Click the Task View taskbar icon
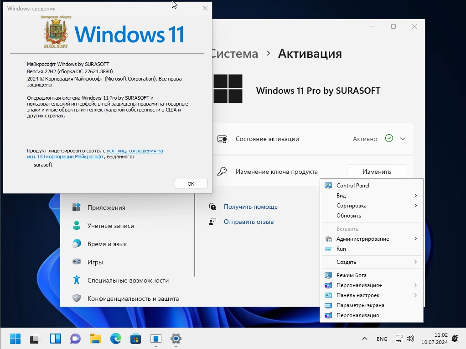Image resolution: width=466 pixels, height=349 pixels. [35, 339]
